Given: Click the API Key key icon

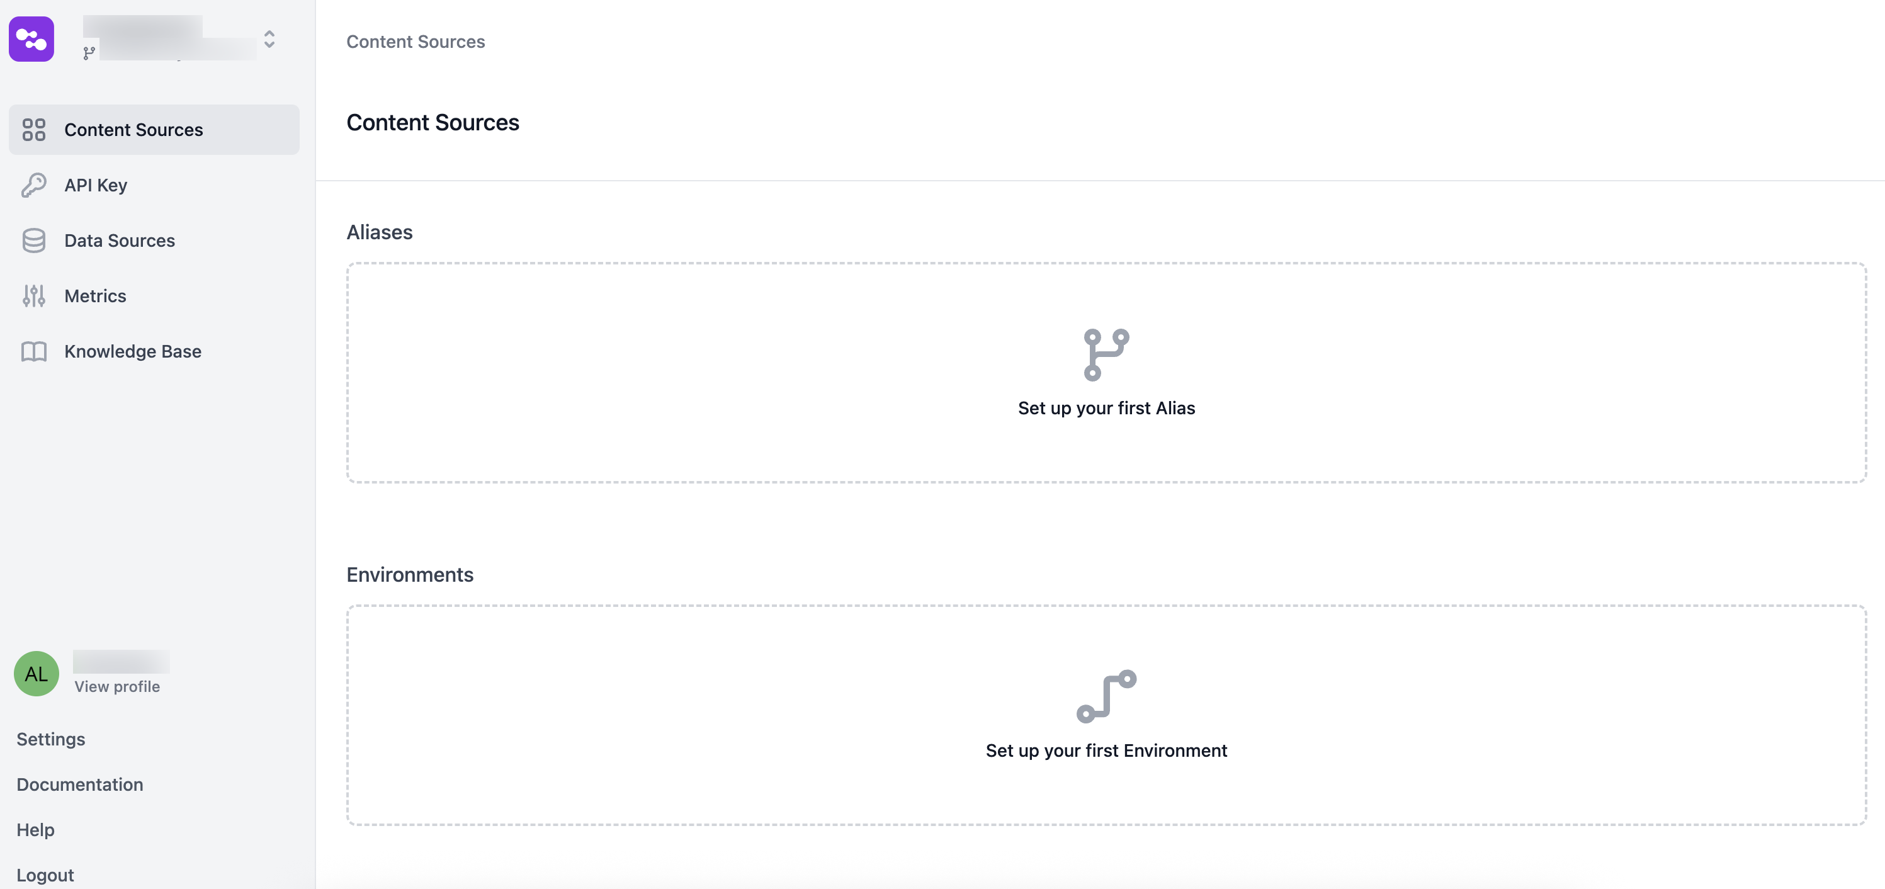Looking at the screenshot, I should [x=33, y=185].
